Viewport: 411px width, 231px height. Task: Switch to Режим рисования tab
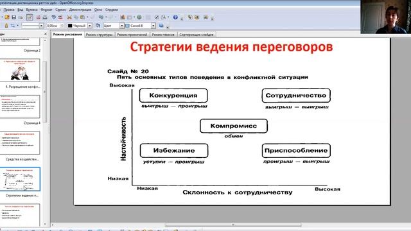(x=67, y=34)
